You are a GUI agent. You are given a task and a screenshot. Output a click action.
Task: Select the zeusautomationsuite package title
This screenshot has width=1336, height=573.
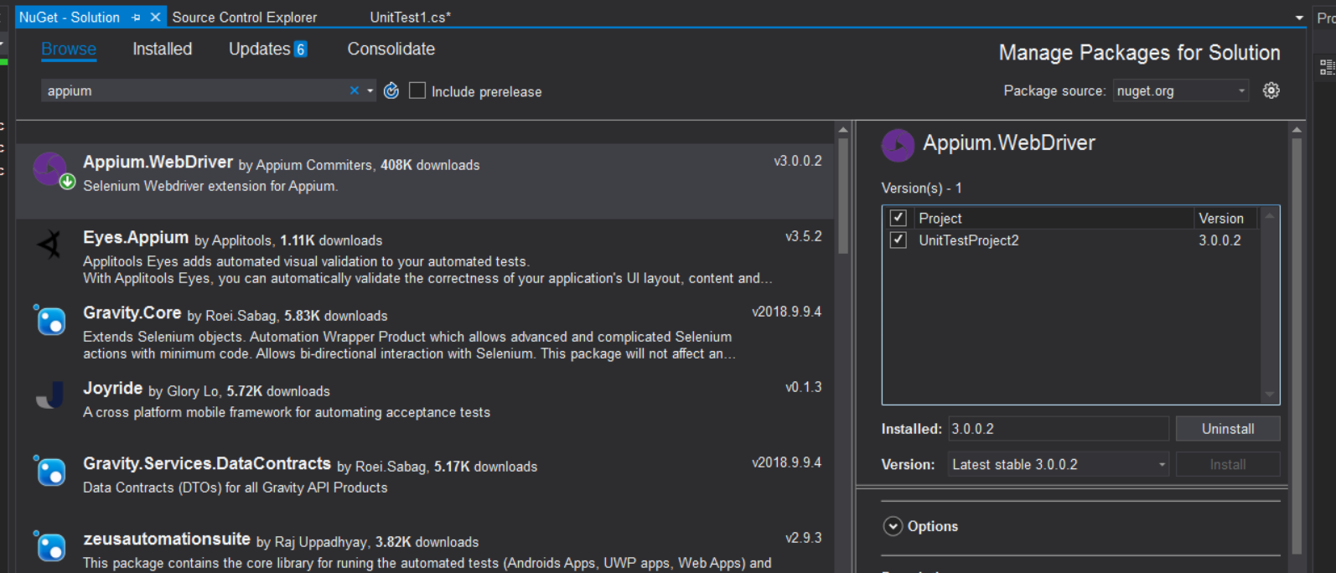[167, 539]
